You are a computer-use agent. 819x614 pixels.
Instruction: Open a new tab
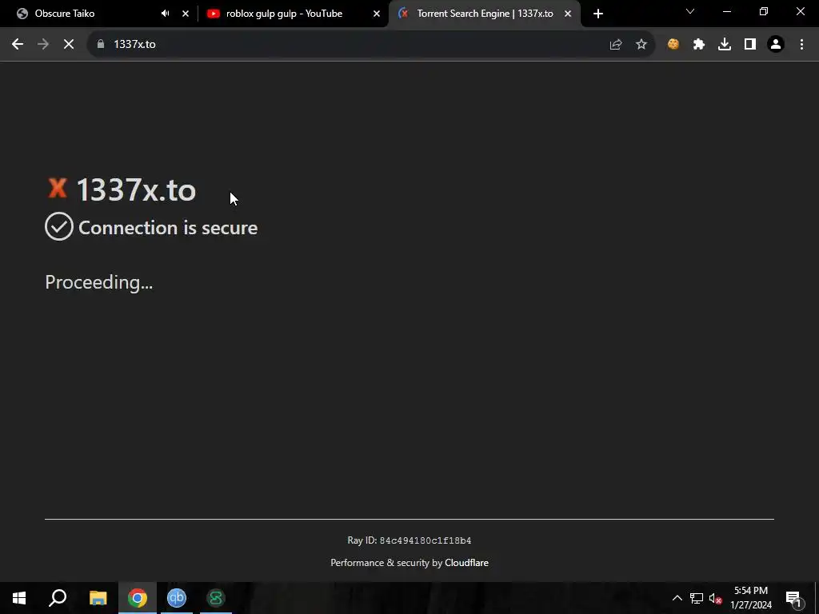click(x=598, y=14)
